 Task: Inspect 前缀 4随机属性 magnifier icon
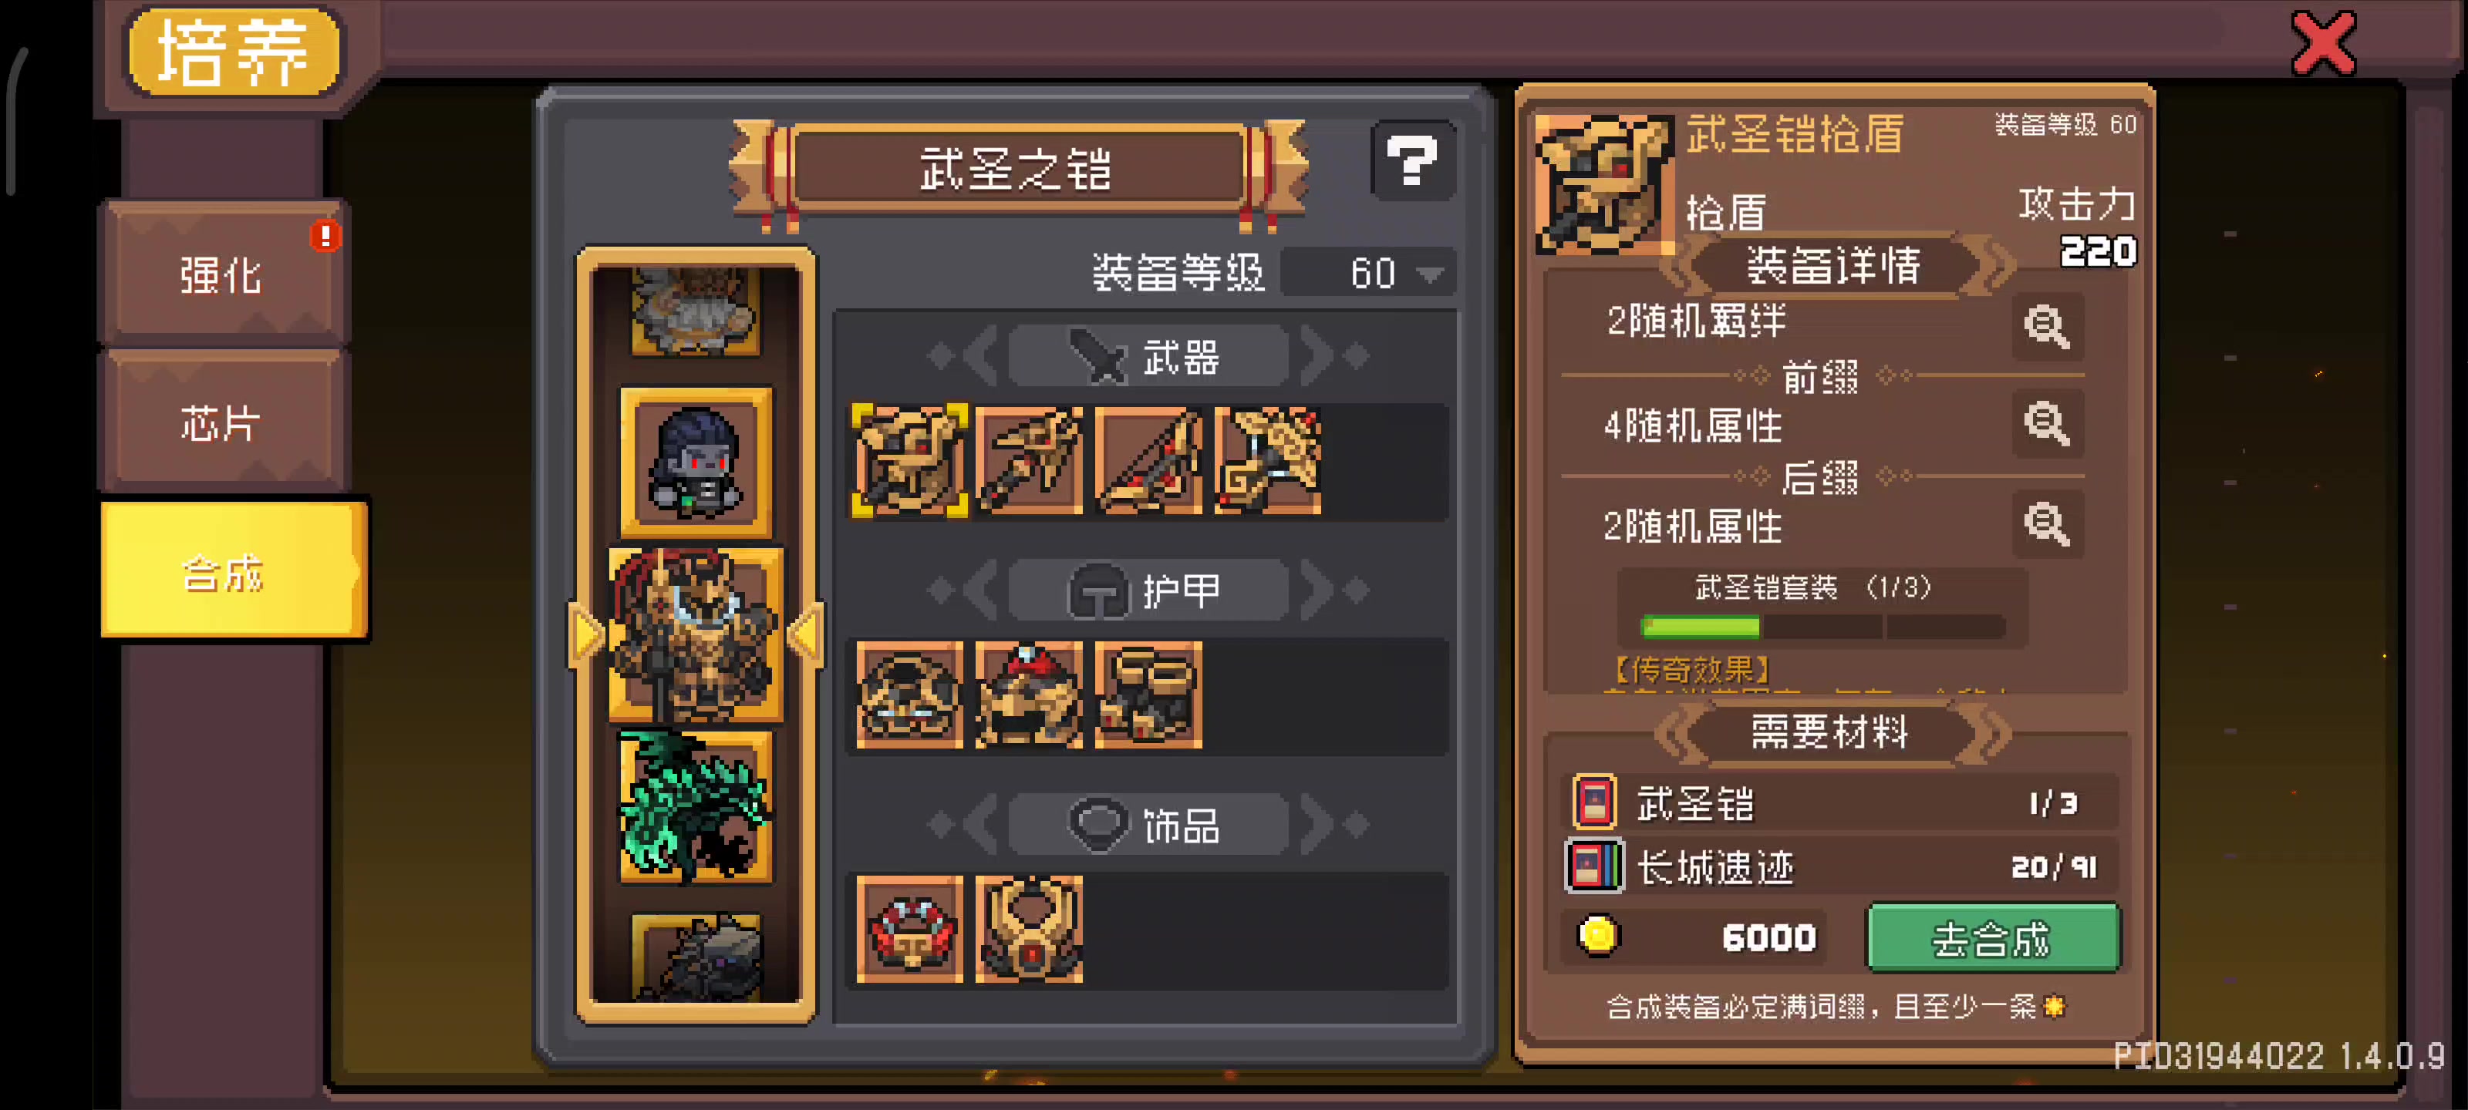tap(2046, 423)
